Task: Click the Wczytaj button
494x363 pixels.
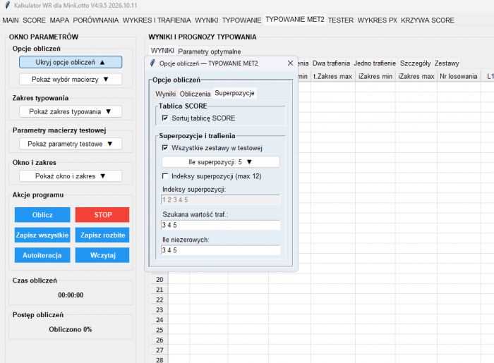Action: point(102,255)
